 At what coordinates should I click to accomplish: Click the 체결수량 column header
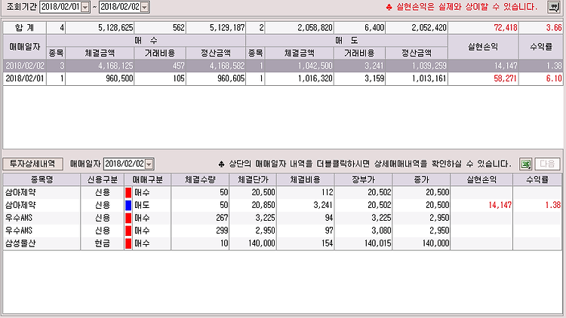tap(200, 179)
